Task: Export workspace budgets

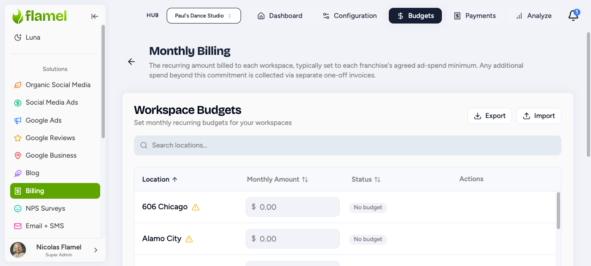Action: (x=489, y=116)
